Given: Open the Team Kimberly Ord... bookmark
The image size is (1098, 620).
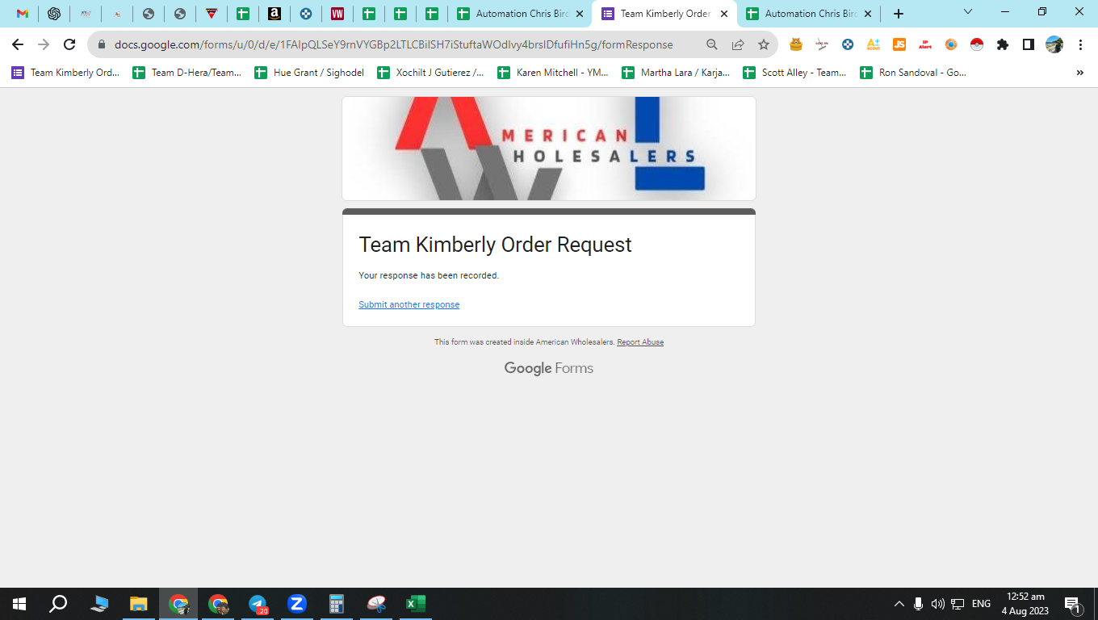Looking at the screenshot, I should [65, 73].
